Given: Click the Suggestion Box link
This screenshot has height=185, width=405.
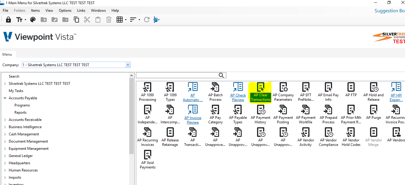Looking at the screenshot, I should 390,11.
